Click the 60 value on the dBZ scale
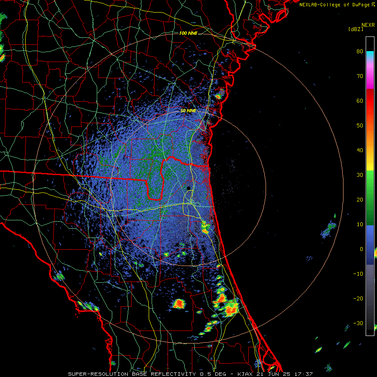Screen dimensions: 377x377 (360, 101)
